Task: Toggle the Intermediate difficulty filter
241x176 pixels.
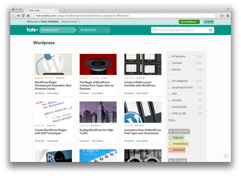Action: click(x=179, y=144)
